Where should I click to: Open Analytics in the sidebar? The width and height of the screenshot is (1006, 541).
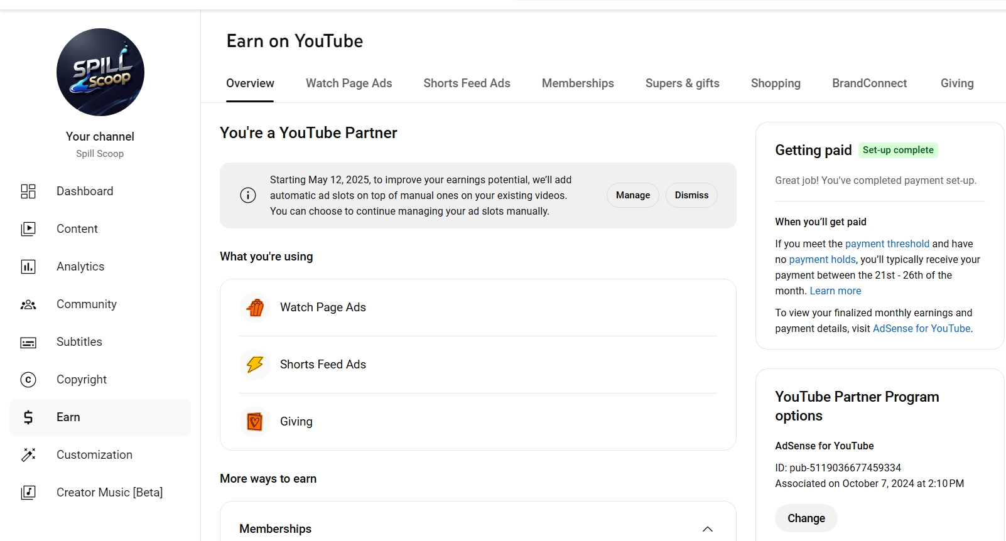click(100, 267)
